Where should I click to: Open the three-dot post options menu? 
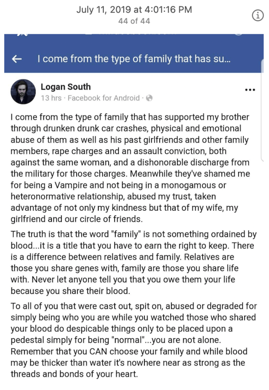tap(250, 90)
